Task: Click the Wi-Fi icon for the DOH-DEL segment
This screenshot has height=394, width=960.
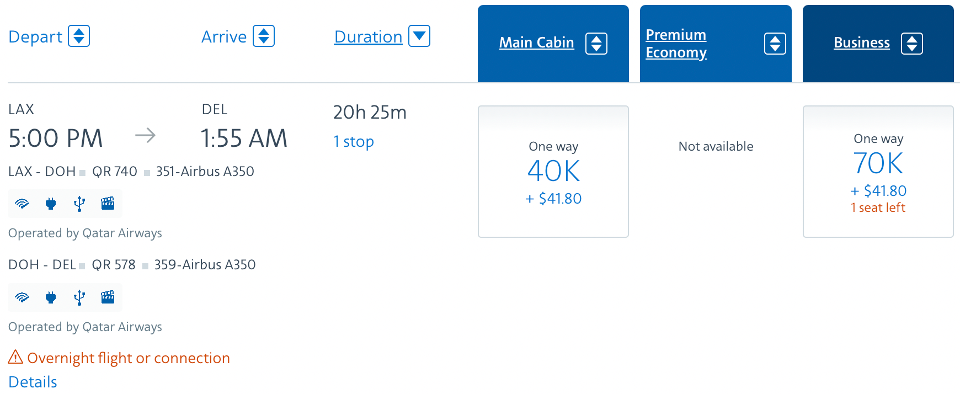Action: (21, 297)
